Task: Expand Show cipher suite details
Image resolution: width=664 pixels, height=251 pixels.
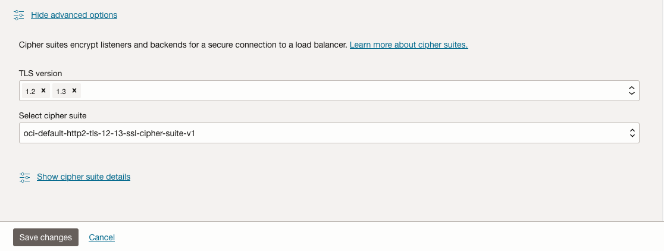Action: tap(83, 177)
